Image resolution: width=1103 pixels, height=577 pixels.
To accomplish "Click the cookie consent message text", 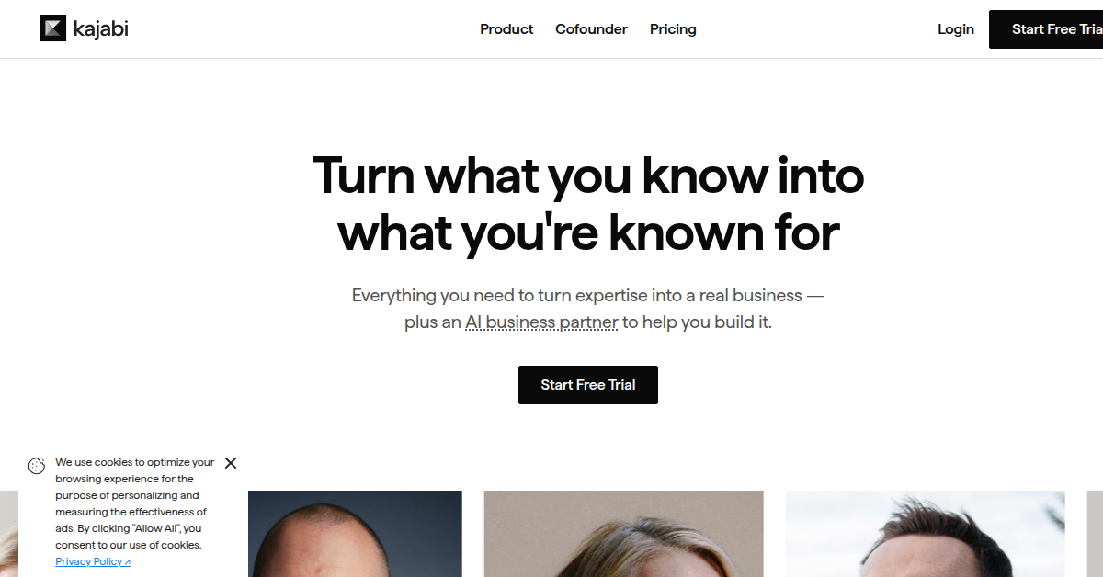I will point(134,503).
